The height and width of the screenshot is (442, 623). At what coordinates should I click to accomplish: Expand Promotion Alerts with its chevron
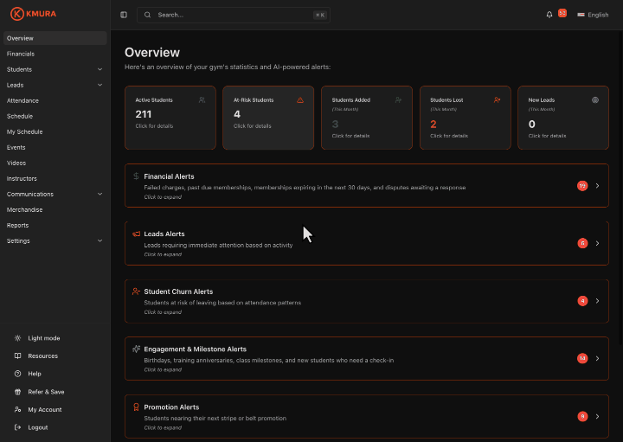click(597, 417)
